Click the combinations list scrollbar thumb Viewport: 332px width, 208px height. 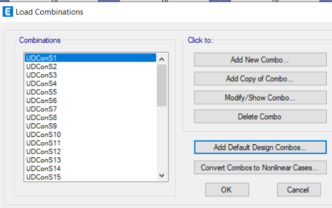[x=162, y=85]
